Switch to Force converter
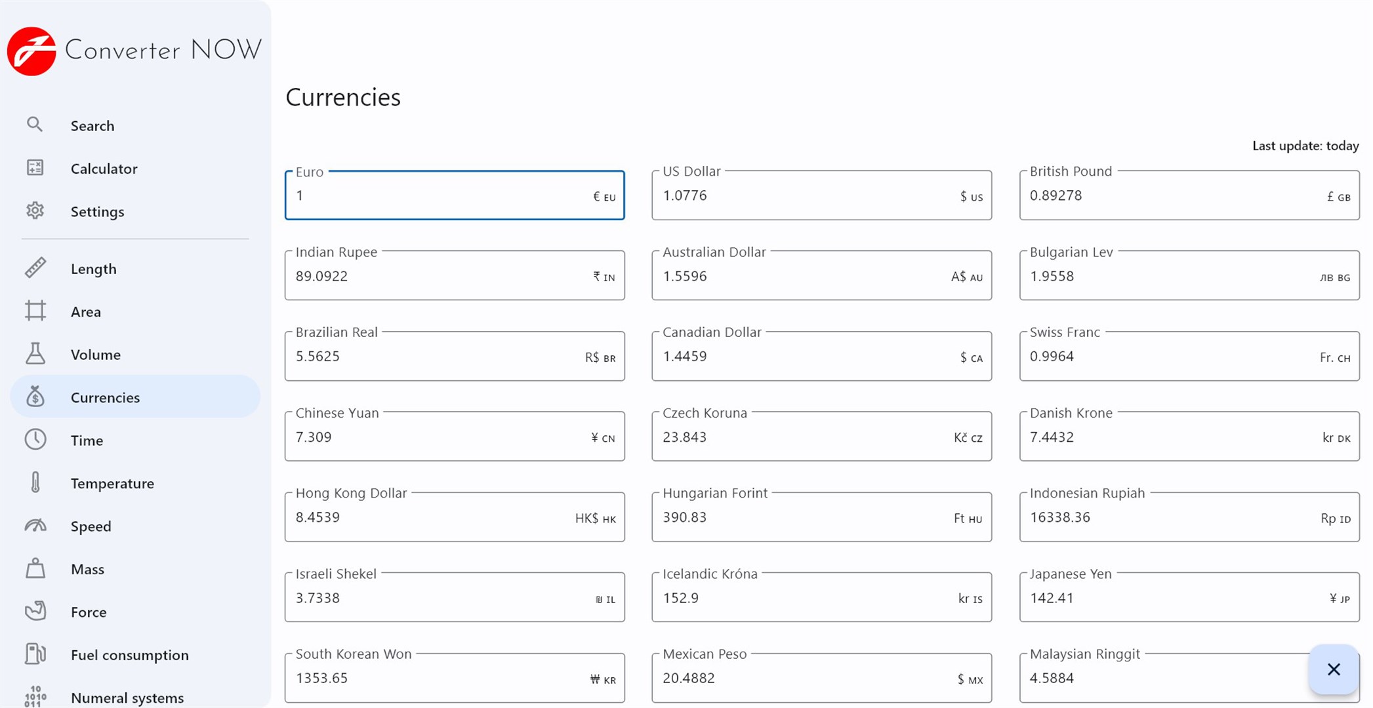The image size is (1373, 708). pyautogui.click(x=89, y=612)
